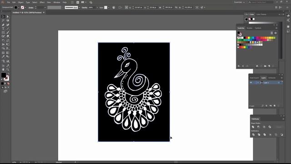The width and height of the screenshot is (291, 164).
Task: Expand Layer 1 disclosure triangle
Action: point(258,82)
